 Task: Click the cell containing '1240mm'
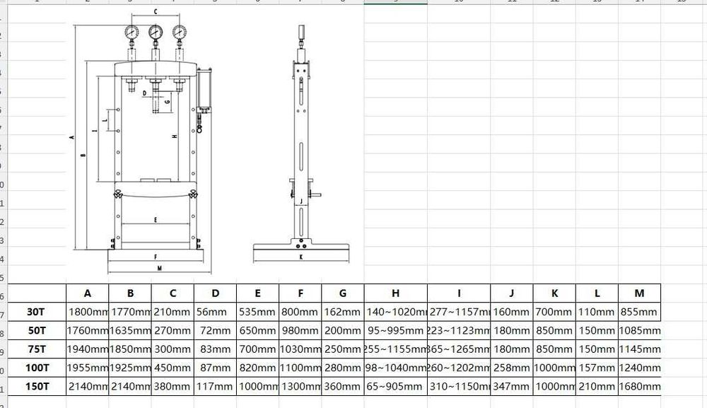(639, 368)
